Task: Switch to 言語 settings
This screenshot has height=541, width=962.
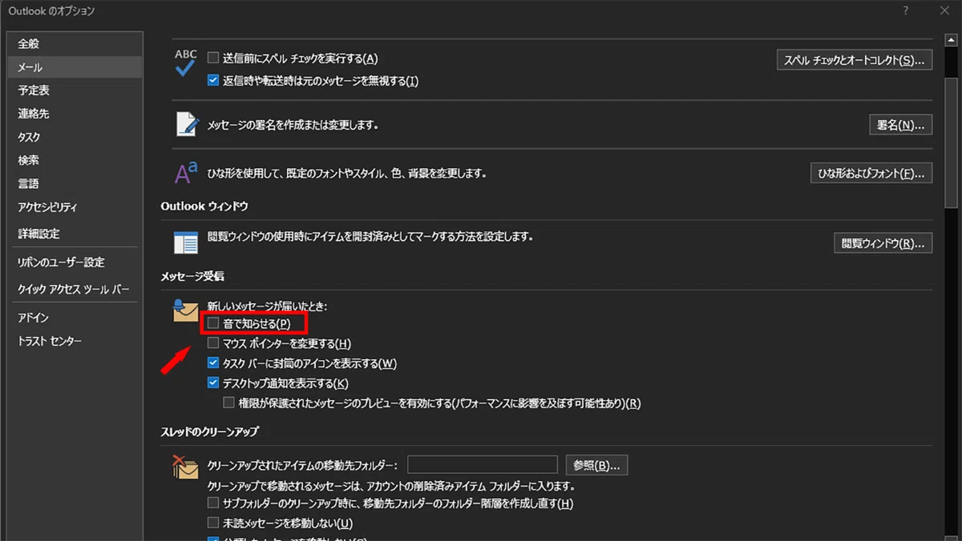Action: [74, 183]
